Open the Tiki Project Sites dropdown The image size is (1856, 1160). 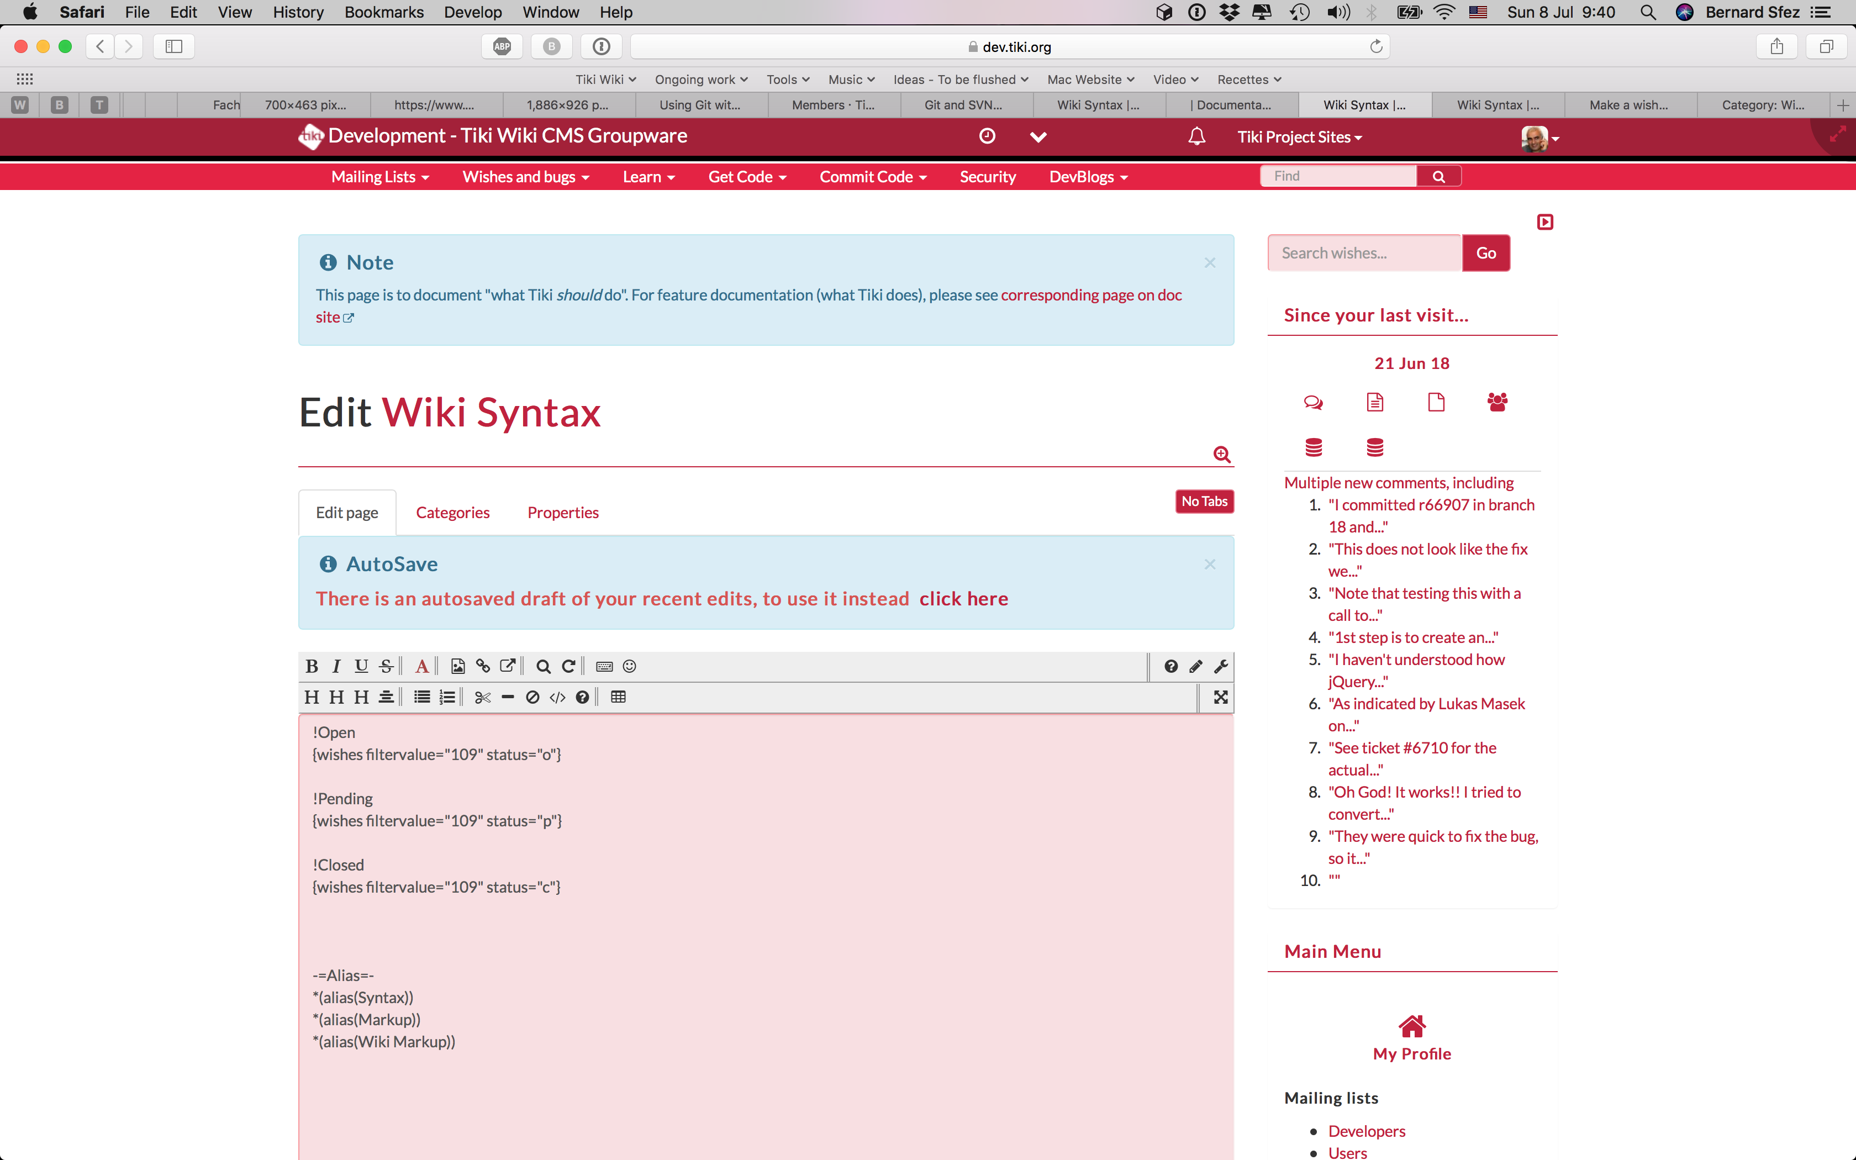tap(1300, 136)
